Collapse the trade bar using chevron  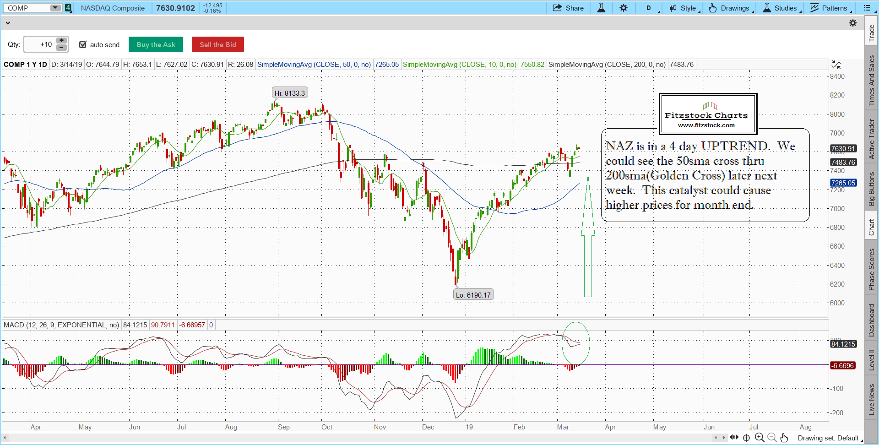tap(8, 23)
